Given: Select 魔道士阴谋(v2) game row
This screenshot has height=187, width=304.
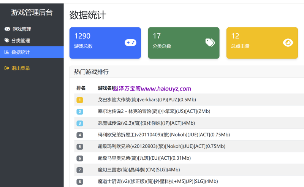Looking at the screenshot, I should coord(189,181).
